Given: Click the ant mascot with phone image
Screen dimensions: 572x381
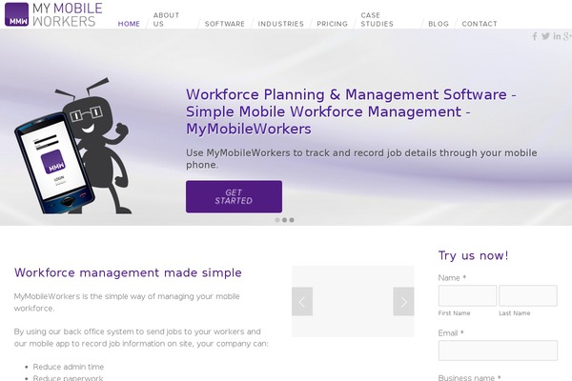Looking at the screenshot, I should coord(72,146).
